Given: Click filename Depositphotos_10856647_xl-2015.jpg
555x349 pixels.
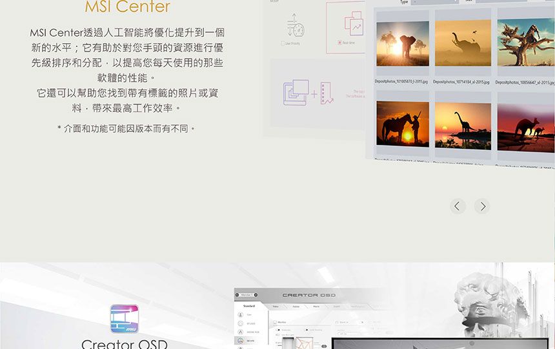Looking at the screenshot, I should 525,82.
